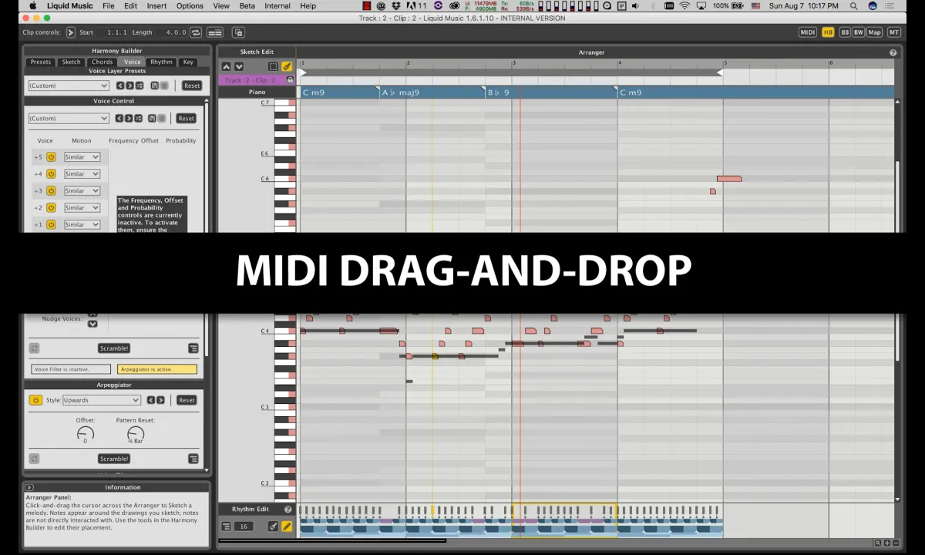925x555 pixels.
Task: Toggle the +3 voice power button
Action: (51, 191)
